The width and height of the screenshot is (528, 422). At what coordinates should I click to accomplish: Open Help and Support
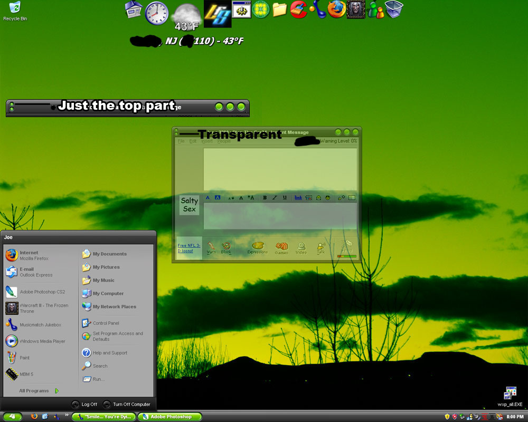pyautogui.click(x=105, y=353)
